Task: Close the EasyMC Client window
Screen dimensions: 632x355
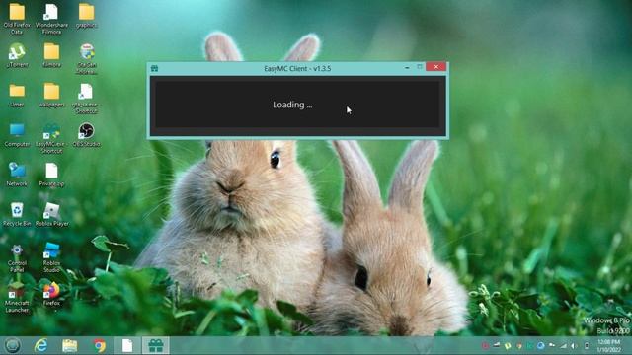Action: click(x=436, y=67)
